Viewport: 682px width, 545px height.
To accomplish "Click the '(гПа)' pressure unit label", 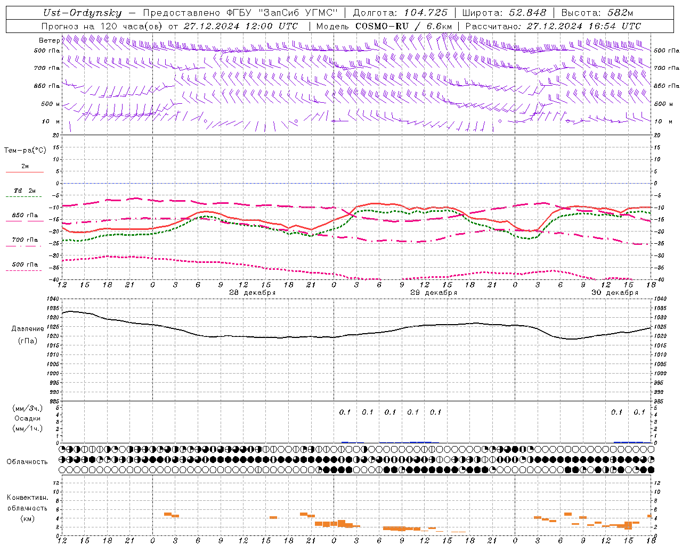I will click(x=28, y=341).
